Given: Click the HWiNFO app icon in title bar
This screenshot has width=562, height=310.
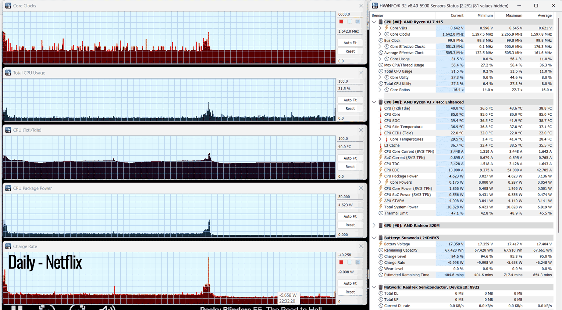Looking at the screenshot, I should pos(375,6).
